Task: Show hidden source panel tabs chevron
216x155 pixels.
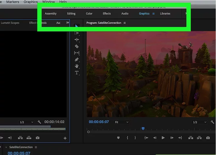Action: pyautogui.click(x=68, y=23)
